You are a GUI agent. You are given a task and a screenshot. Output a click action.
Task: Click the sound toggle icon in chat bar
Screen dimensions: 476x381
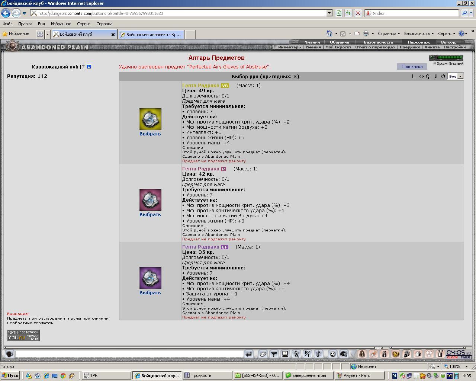point(318,354)
